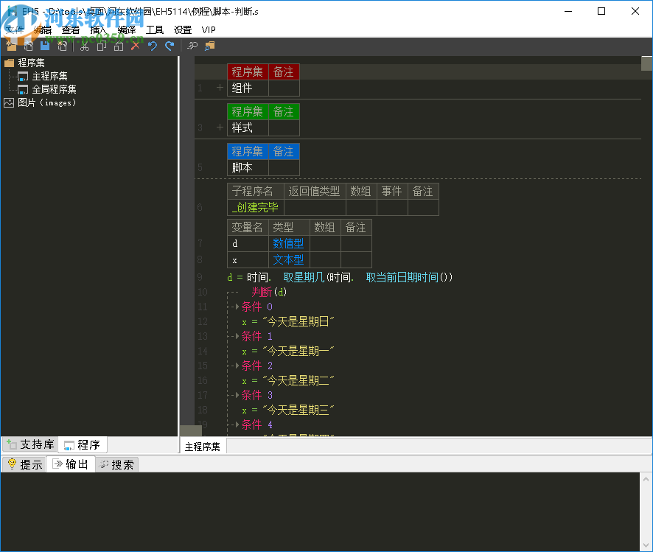Click the find search toolbar icon
The width and height of the screenshot is (653, 552).
pyautogui.click(x=192, y=46)
